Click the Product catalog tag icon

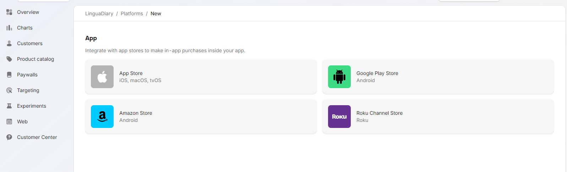tap(9, 59)
